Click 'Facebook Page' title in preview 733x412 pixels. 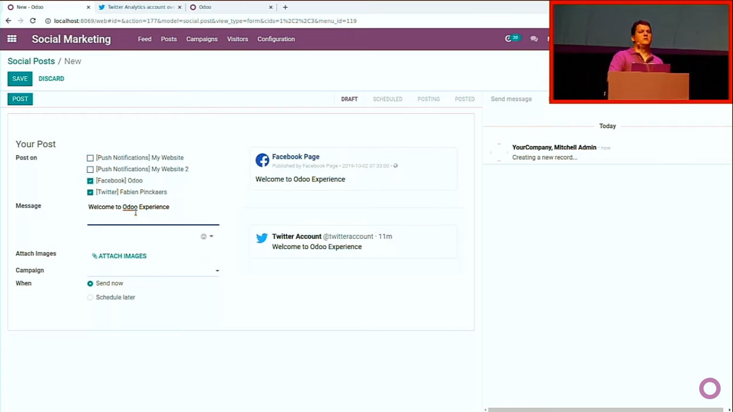click(x=296, y=157)
